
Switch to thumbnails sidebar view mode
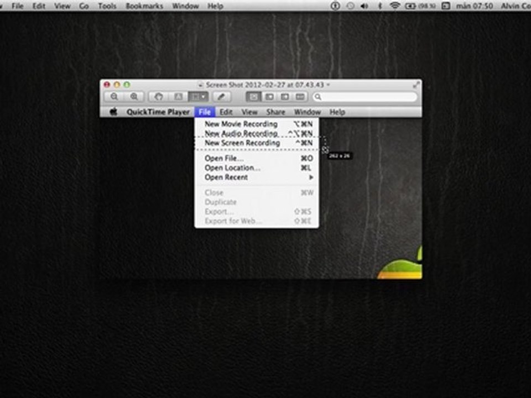pyautogui.click(x=269, y=97)
